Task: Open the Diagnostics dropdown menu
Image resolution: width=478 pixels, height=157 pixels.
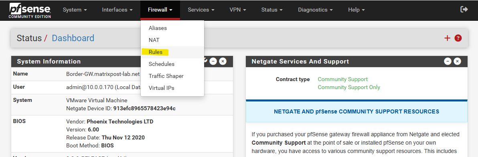Action: [x=315, y=10]
